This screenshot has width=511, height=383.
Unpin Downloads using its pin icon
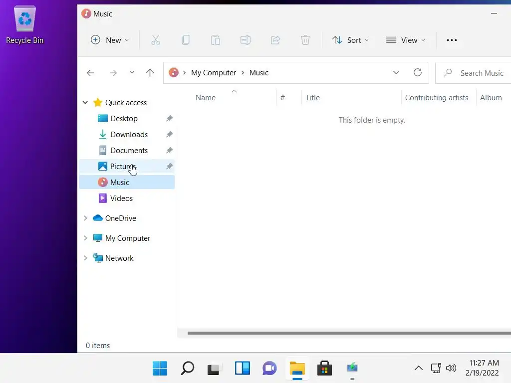pyautogui.click(x=170, y=135)
